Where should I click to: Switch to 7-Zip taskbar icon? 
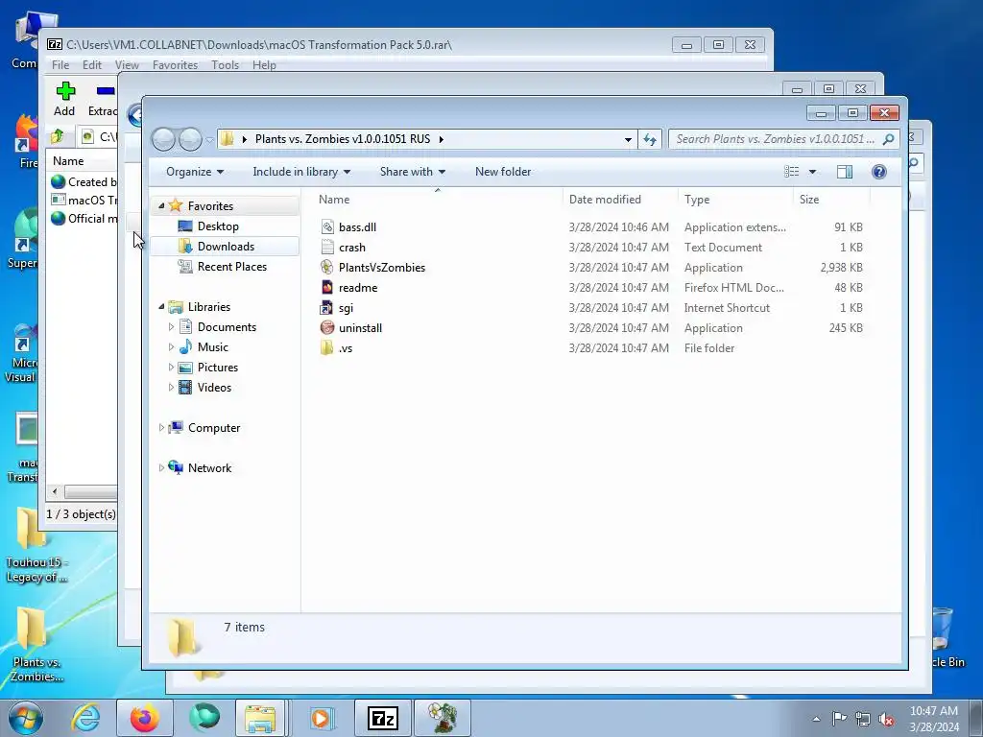click(383, 718)
